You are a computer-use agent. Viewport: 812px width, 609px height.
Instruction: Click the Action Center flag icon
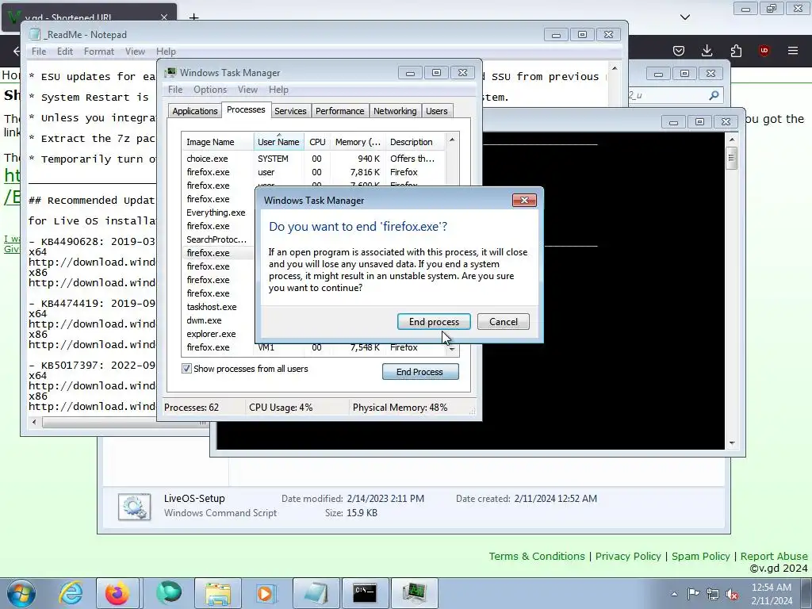point(693,594)
